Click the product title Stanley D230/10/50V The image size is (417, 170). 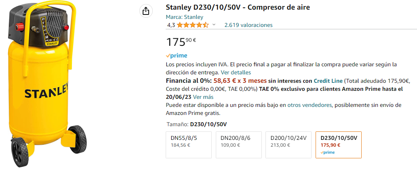(238, 8)
